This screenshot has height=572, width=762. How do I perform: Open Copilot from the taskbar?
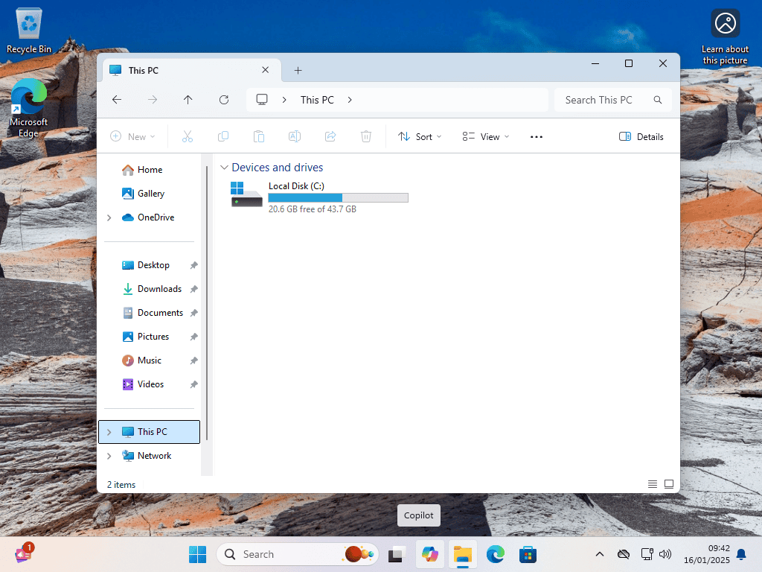pos(430,554)
